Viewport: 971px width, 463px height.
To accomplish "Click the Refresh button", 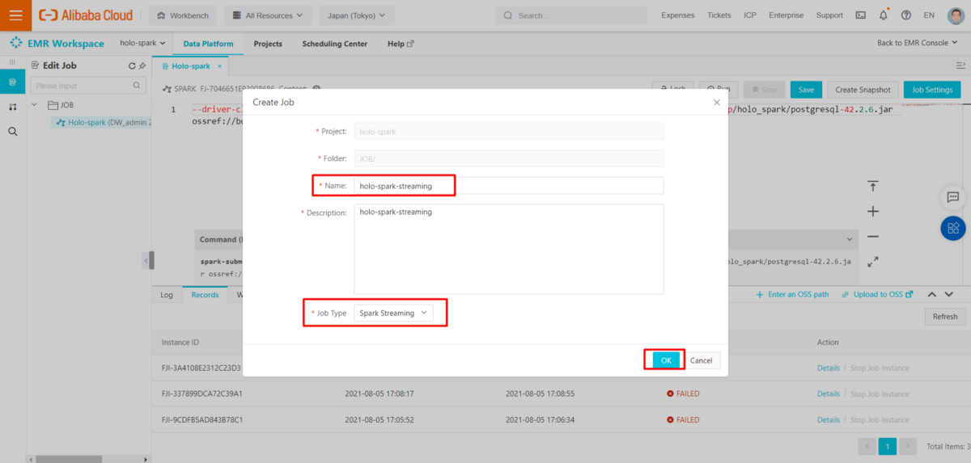I will tap(944, 317).
